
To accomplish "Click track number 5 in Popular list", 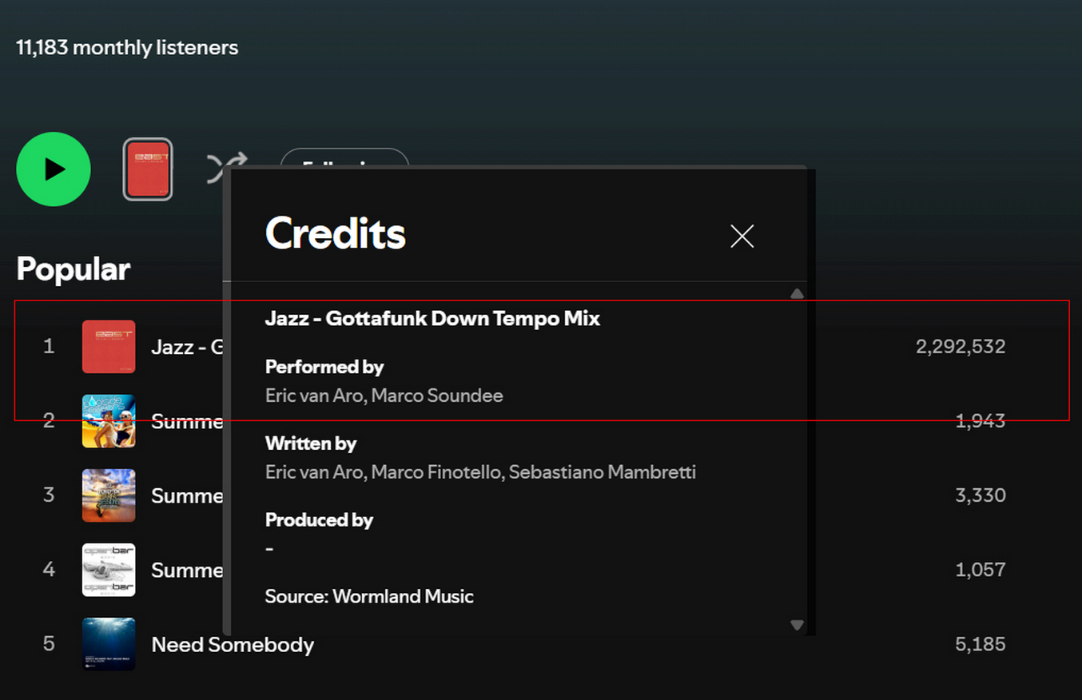I will (x=49, y=644).
